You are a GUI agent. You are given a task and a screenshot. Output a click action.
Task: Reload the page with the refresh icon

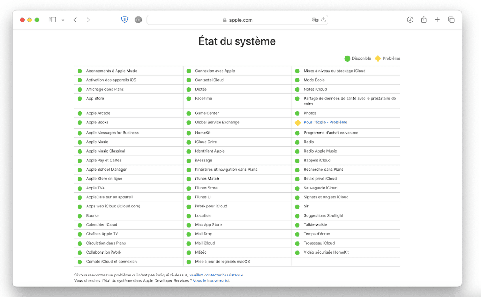pyautogui.click(x=324, y=20)
